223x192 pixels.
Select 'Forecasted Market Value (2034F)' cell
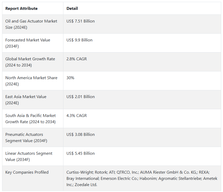[28, 43]
